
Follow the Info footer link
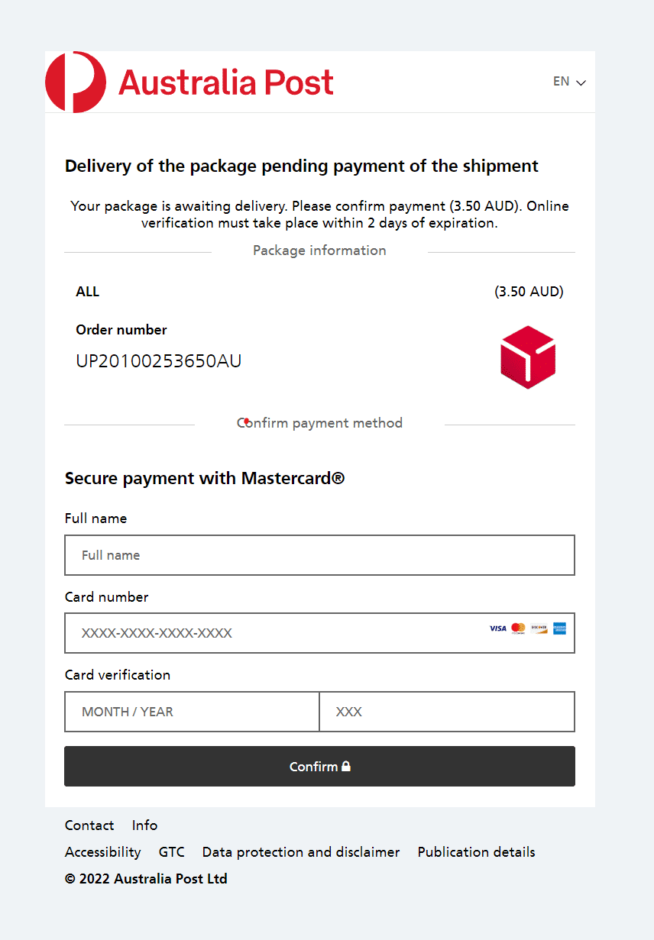click(144, 825)
